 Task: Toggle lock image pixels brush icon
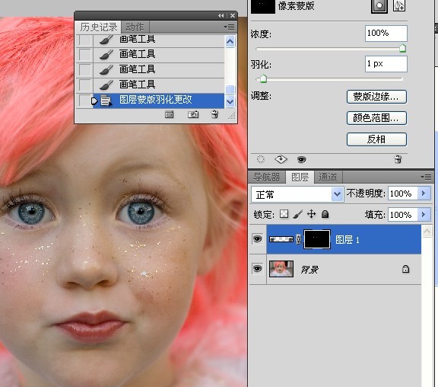coord(298,214)
